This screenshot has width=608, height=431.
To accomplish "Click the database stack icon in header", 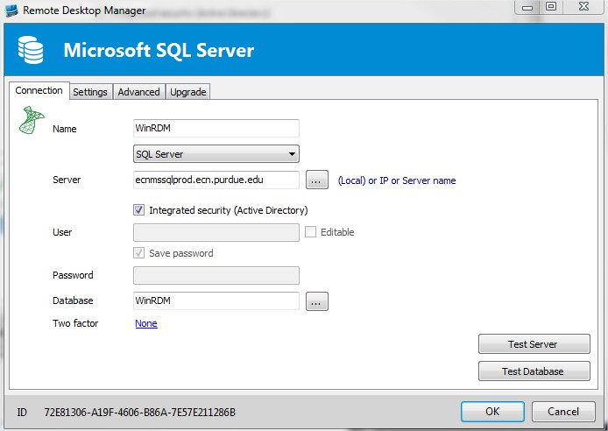I will click(32, 50).
